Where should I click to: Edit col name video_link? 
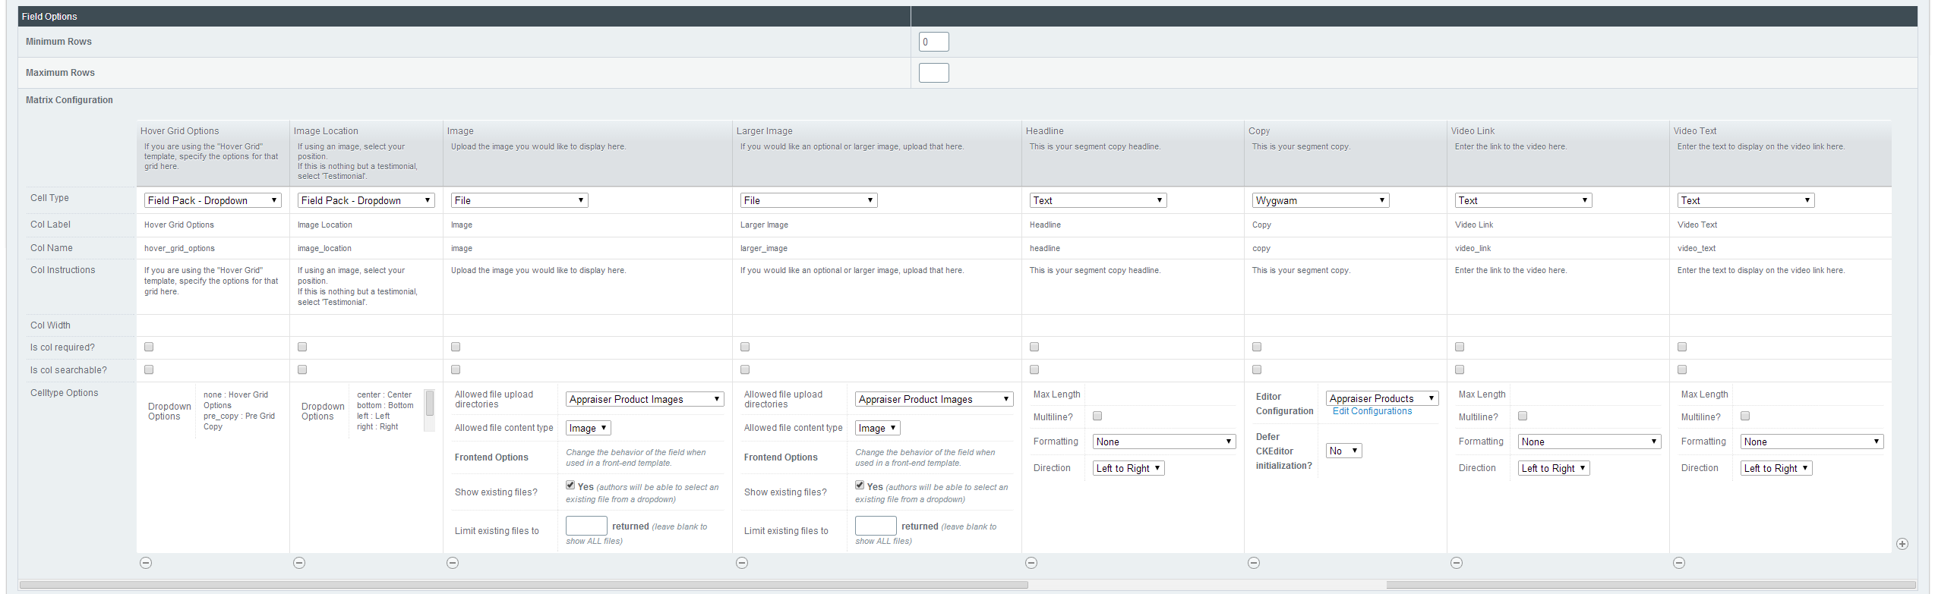[x=1473, y=248]
